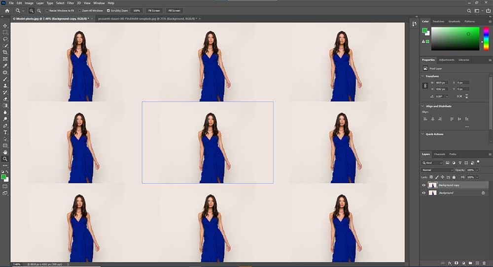This screenshot has width=493, height=267.
Task: Select the Lasso tool
Action: coord(5,39)
